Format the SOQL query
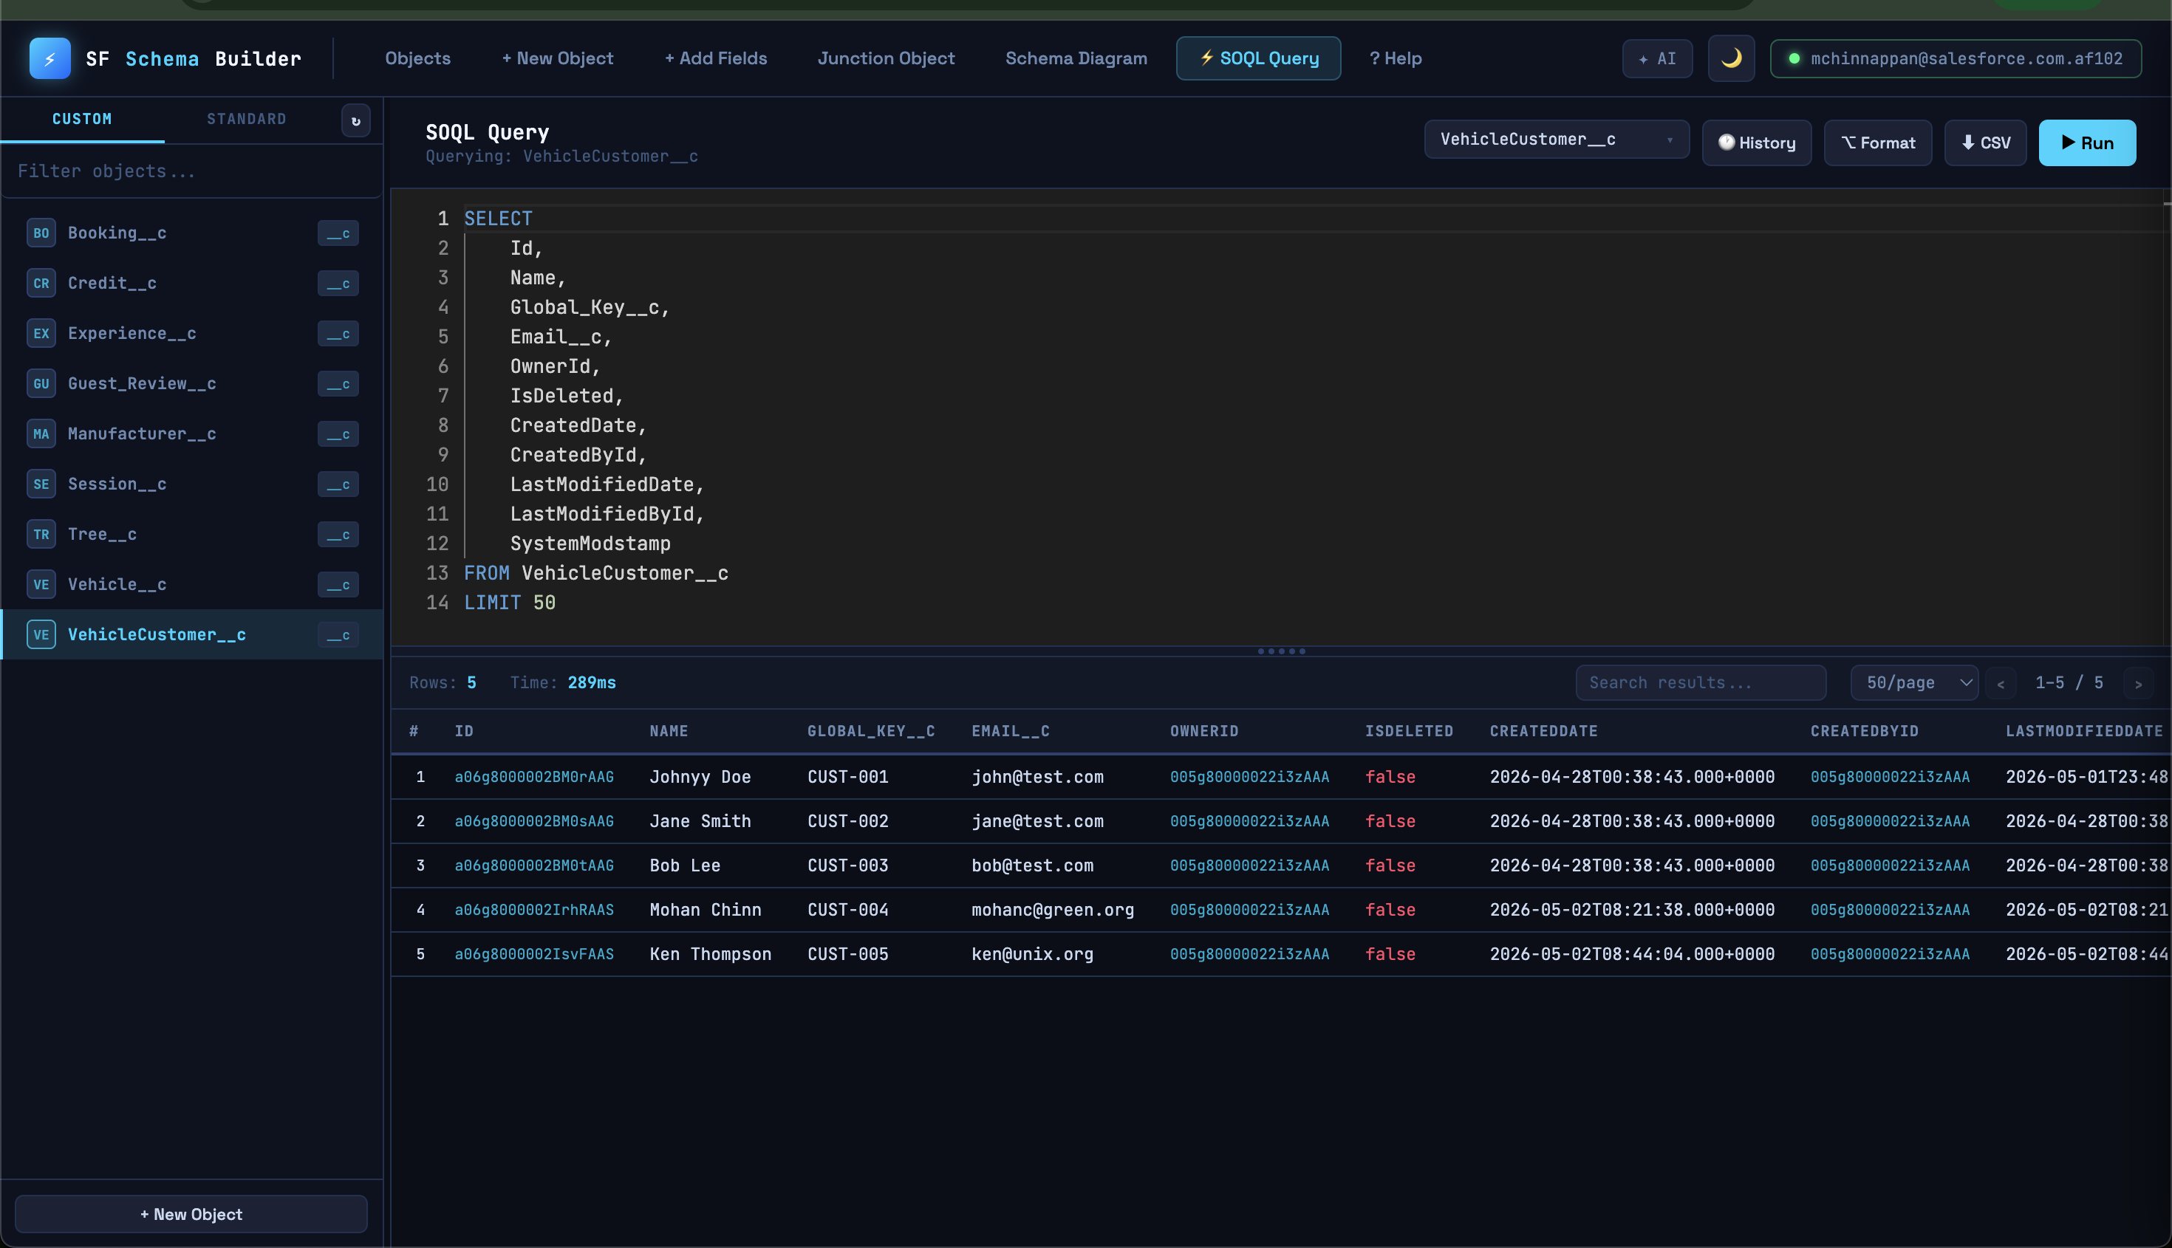This screenshot has height=1248, width=2172. (1878, 143)
